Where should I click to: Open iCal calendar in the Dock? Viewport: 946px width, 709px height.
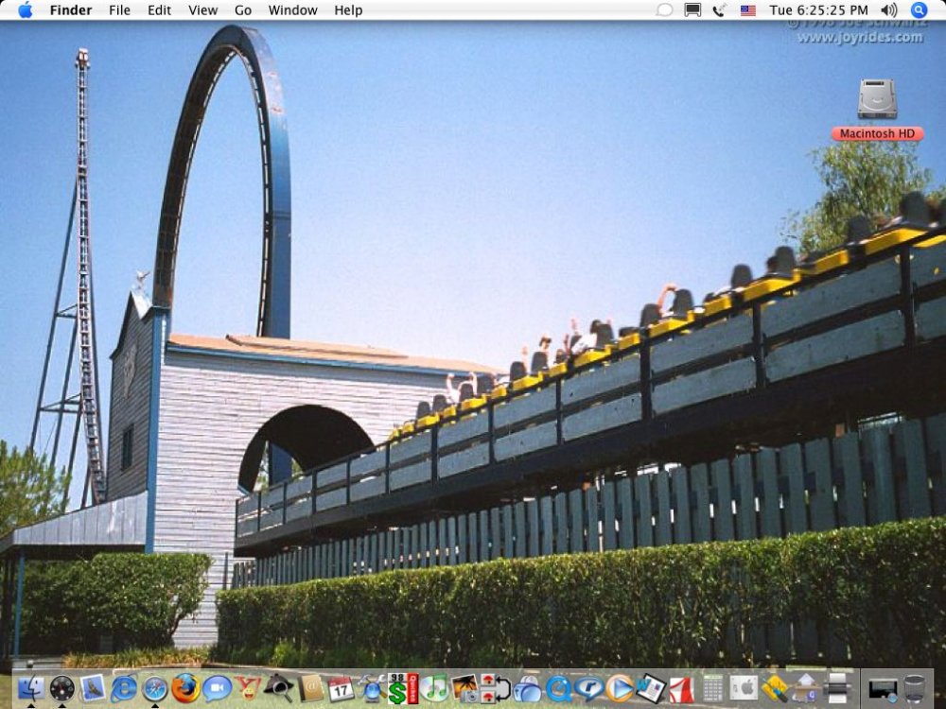click(x=341, y=687)
